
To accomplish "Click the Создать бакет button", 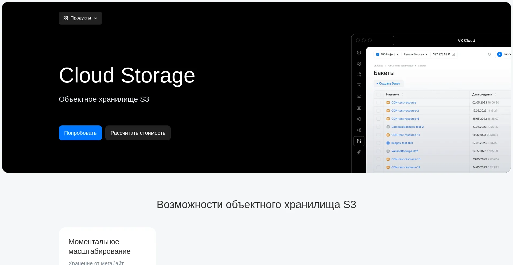I will 388,84.
